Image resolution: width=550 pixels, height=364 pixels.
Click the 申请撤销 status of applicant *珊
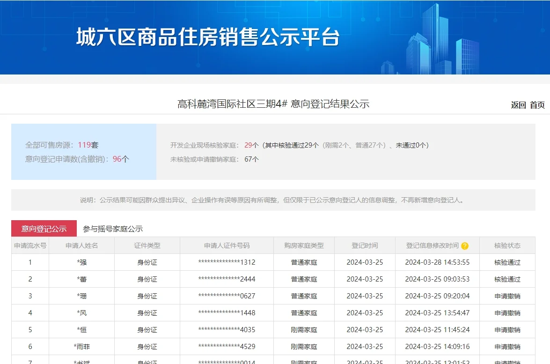(x=508, y=296)
